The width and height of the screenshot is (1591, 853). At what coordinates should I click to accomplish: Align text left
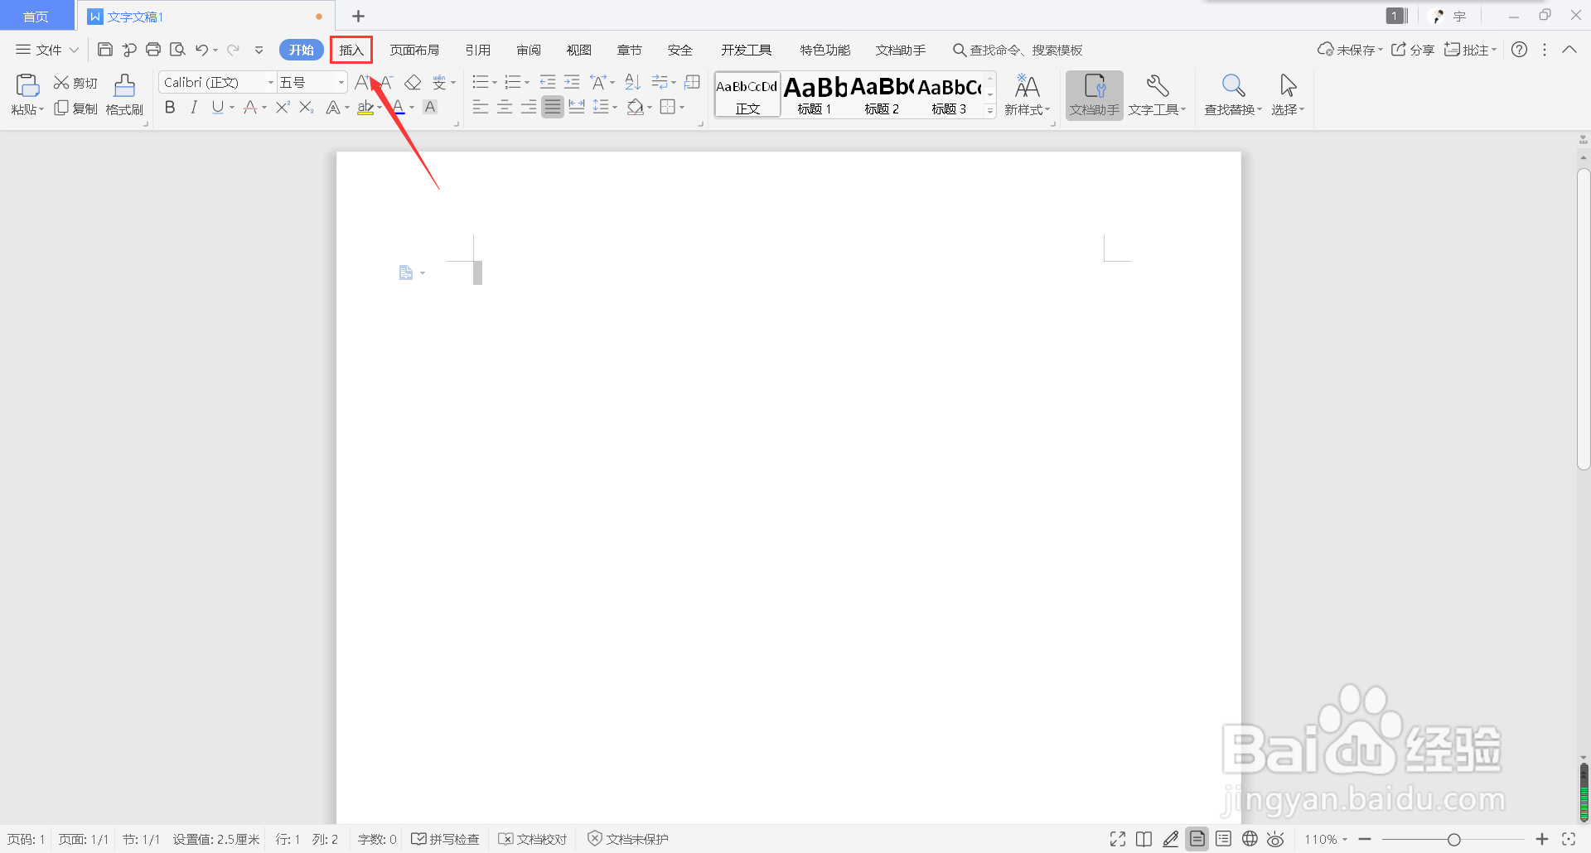click(481, 107)
